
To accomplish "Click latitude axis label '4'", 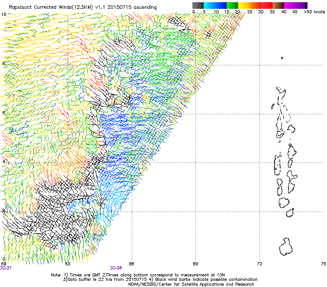I will 4,162.
